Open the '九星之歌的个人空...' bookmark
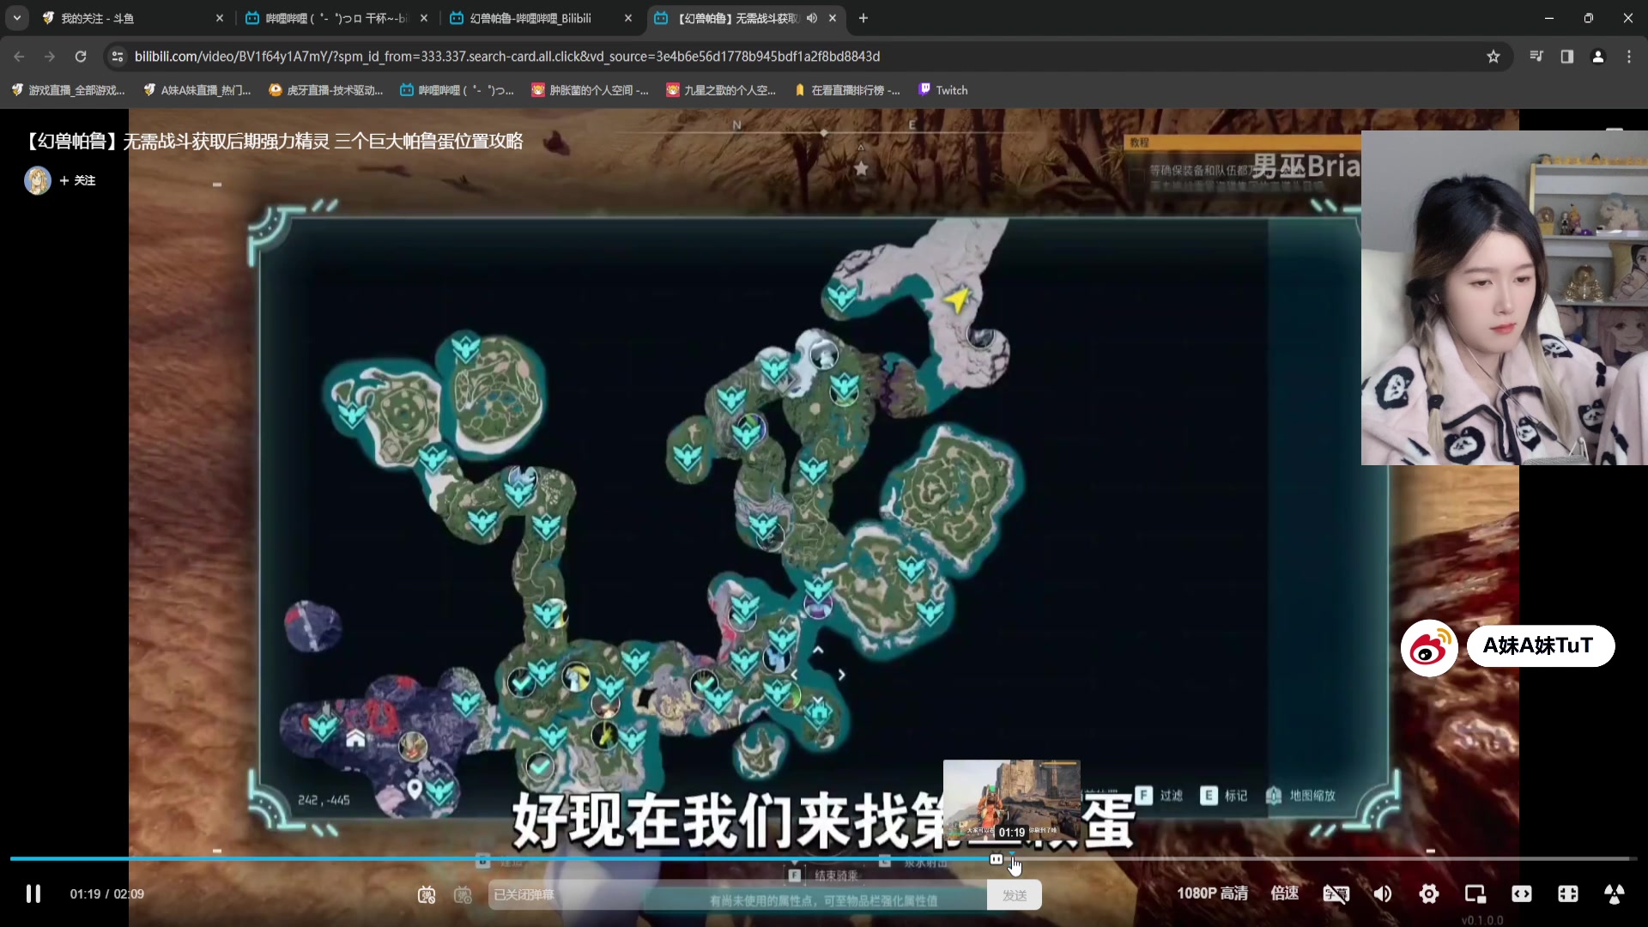Viewport: 1648px width, 927px height. coord(721,90)
